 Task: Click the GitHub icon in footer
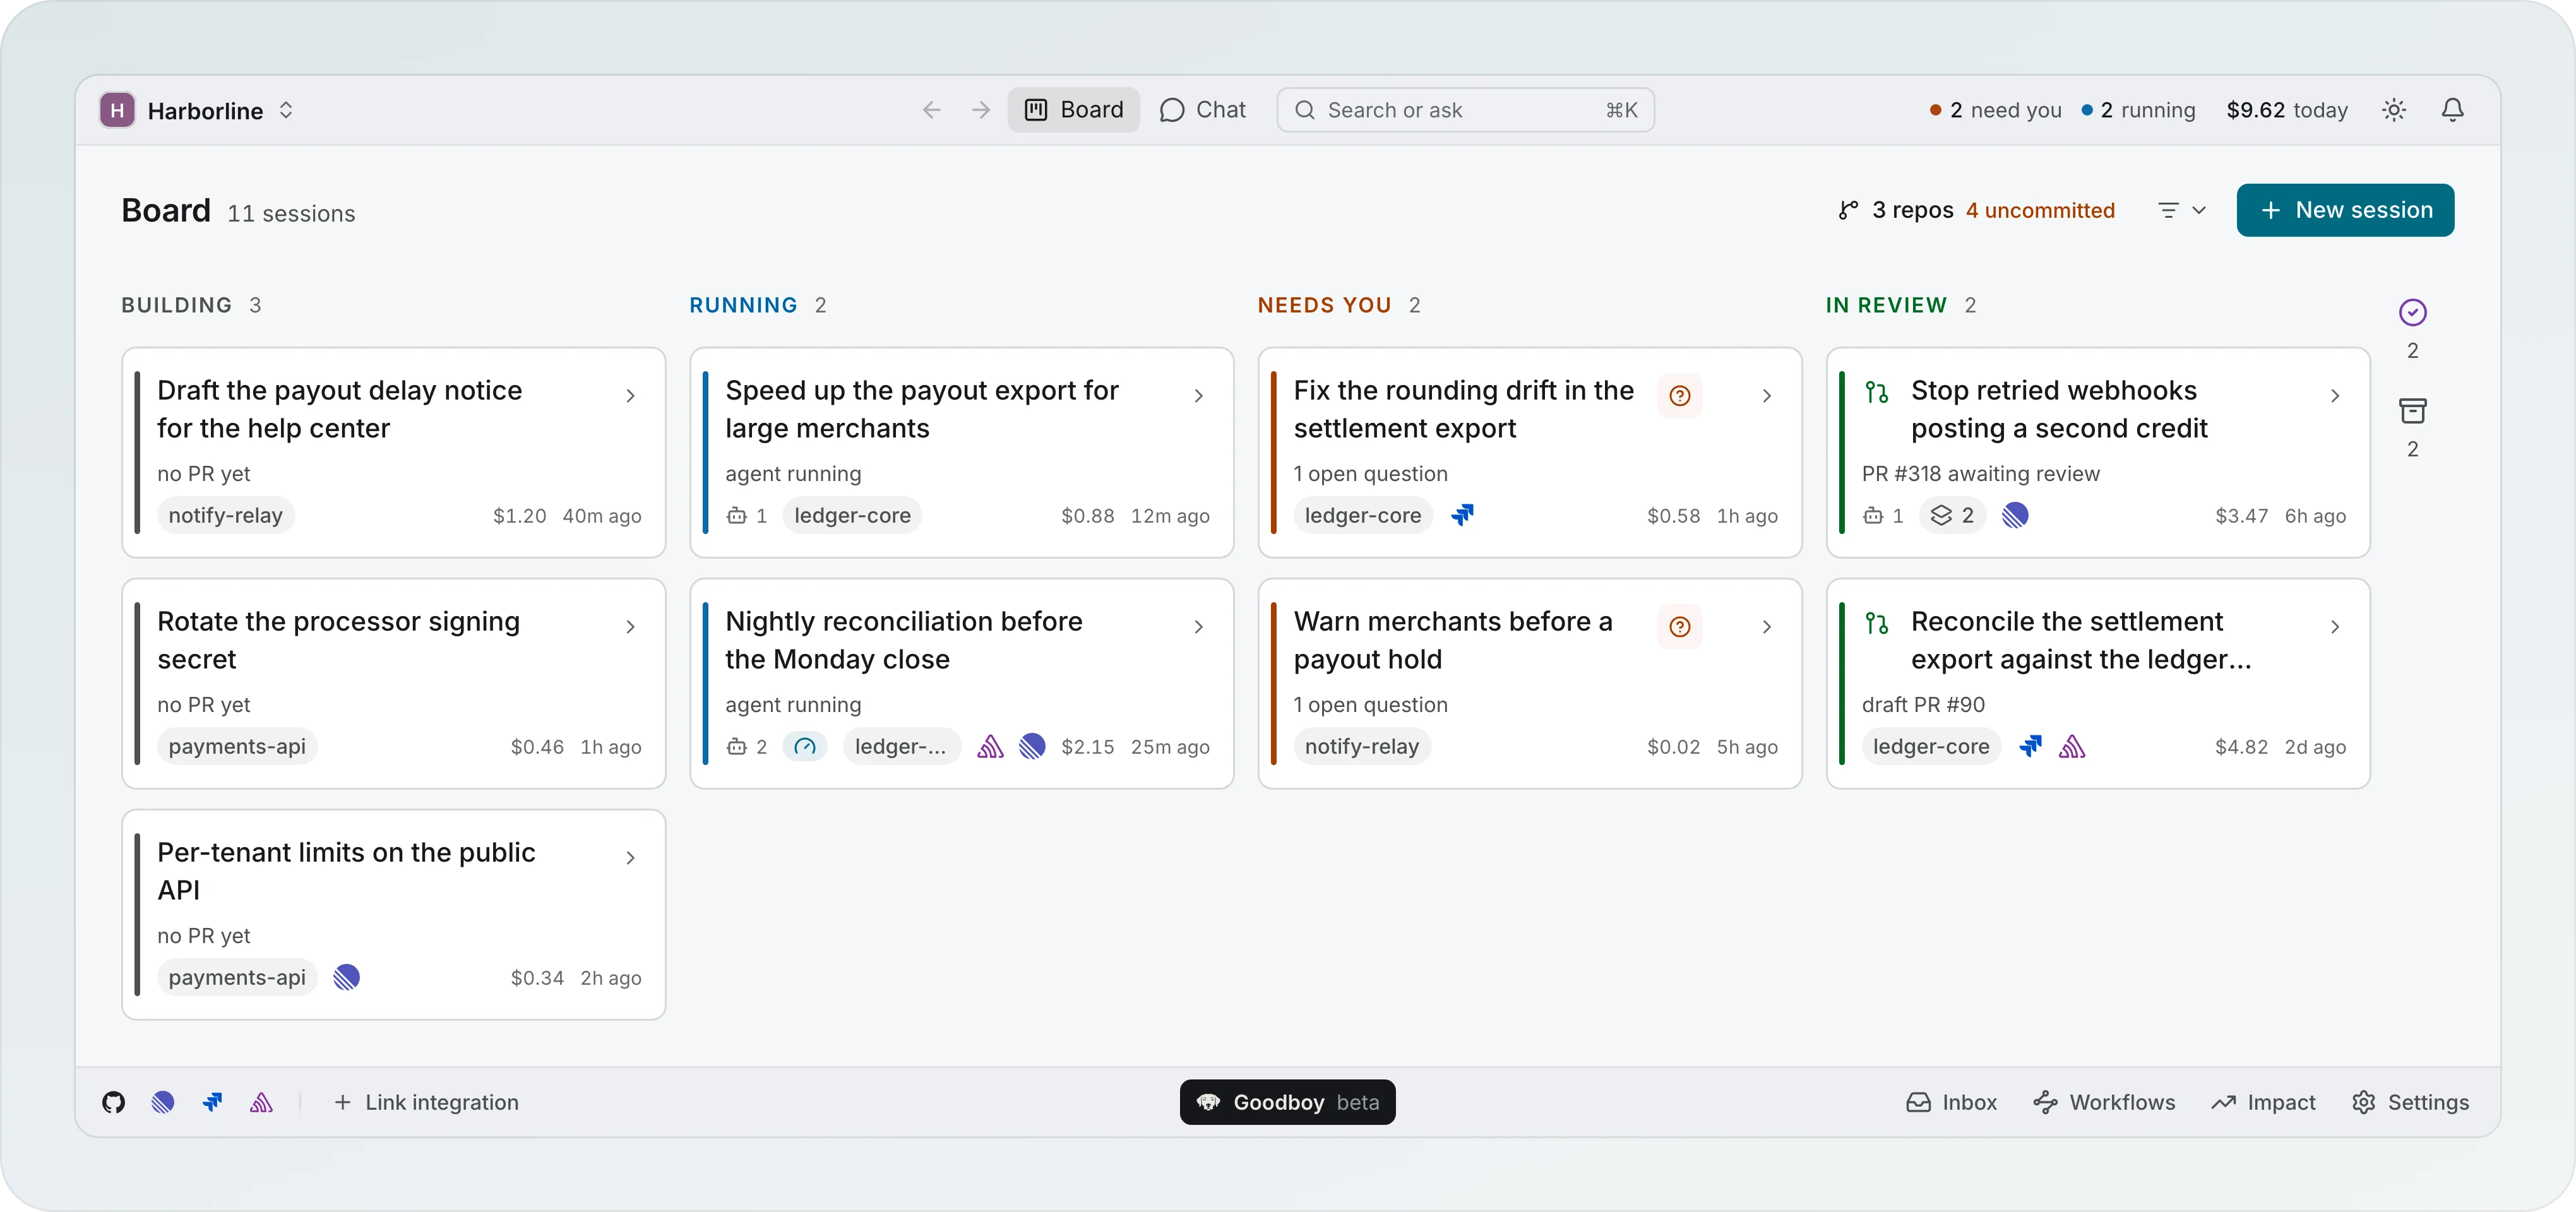pyautogui.click(x=113, y=1102)
